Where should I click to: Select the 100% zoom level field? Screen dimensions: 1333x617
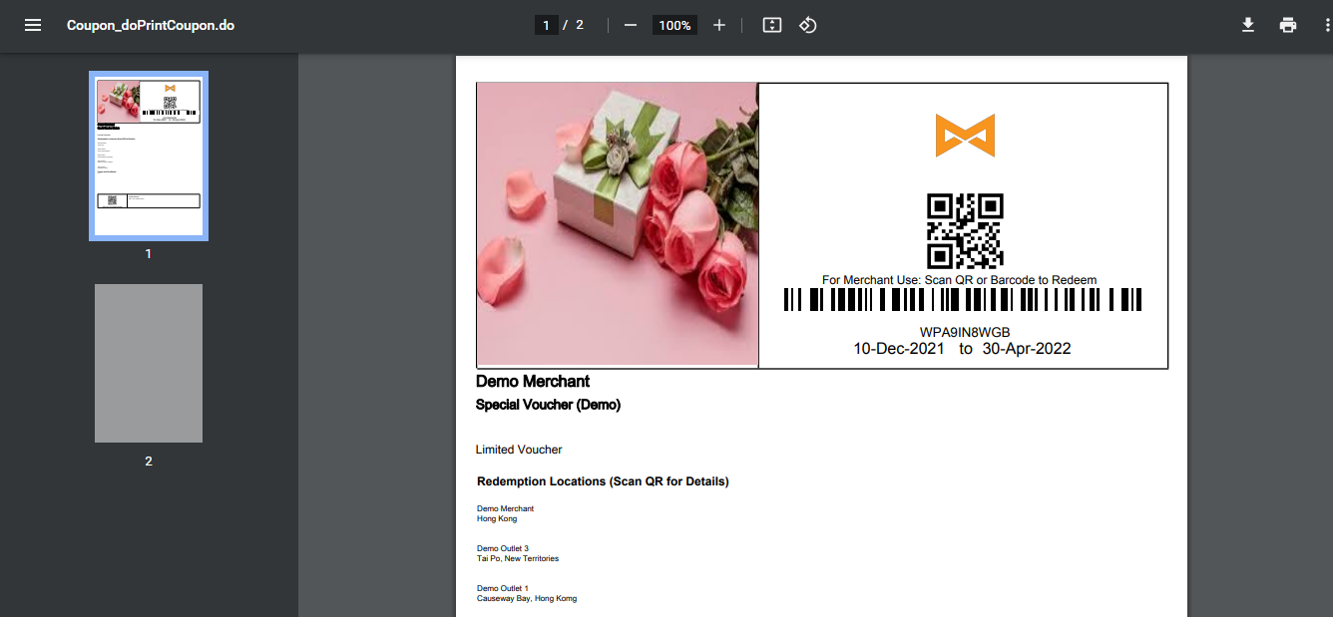coord(675,25)
